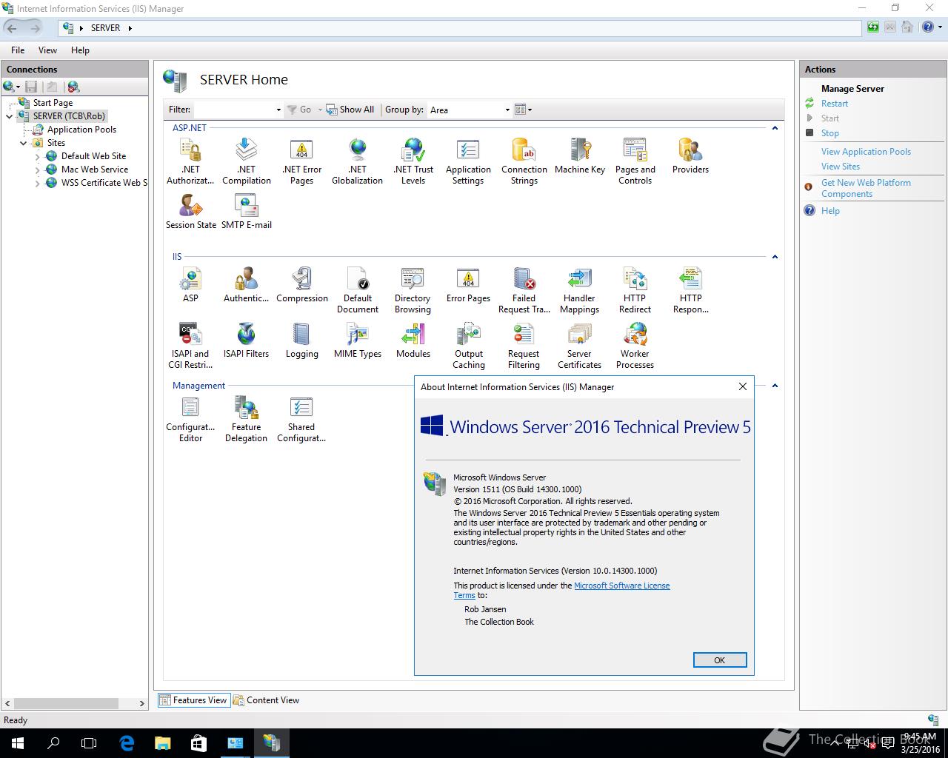Open Pages and Controls feature
The width and height of the screenshot is (948, 758).
coord(635,161)
